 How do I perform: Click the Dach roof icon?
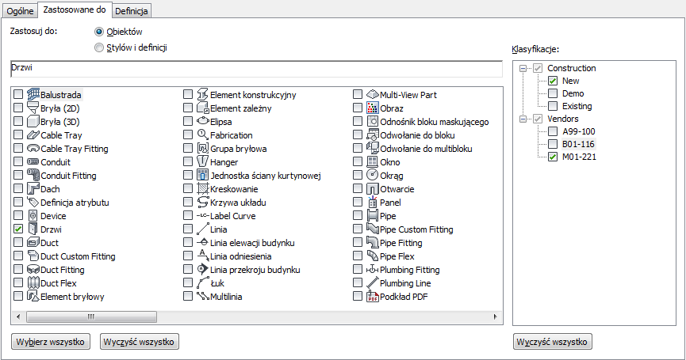click(33, 189)
